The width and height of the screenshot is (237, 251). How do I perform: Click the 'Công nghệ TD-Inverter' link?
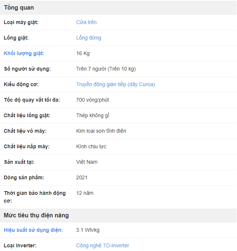point(102,245)
